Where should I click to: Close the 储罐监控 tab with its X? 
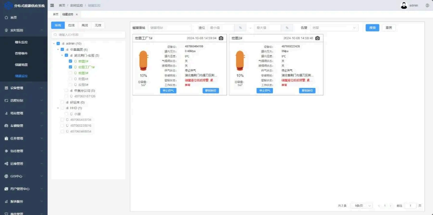click(x=77, y=14)
